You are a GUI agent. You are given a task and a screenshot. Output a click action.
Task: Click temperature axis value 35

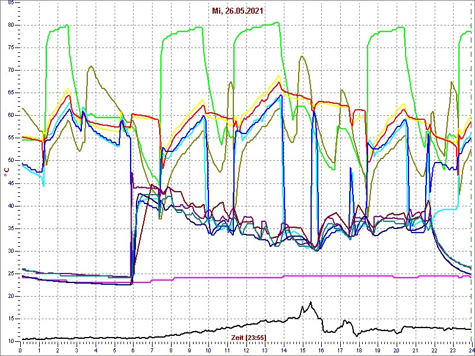(11, 229)
